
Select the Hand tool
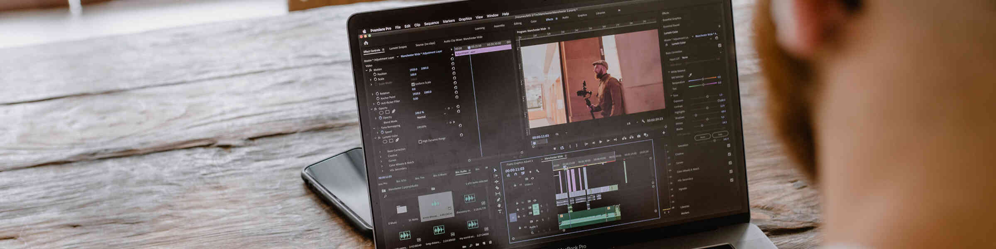tap(499, 205)
